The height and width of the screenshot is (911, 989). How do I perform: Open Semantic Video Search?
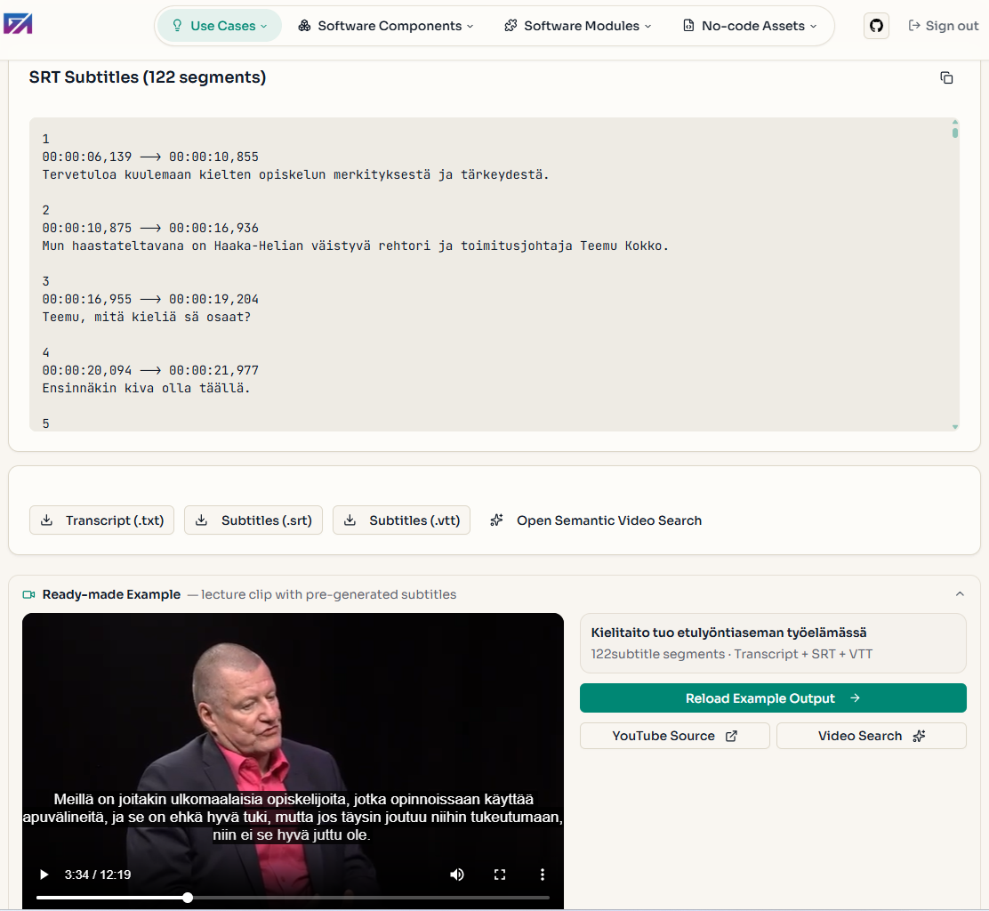point(595,520)
